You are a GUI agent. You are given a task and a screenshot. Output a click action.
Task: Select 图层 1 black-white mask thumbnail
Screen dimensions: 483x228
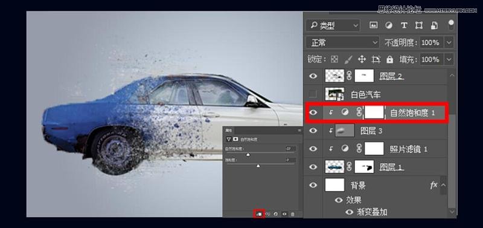point(364,166)
